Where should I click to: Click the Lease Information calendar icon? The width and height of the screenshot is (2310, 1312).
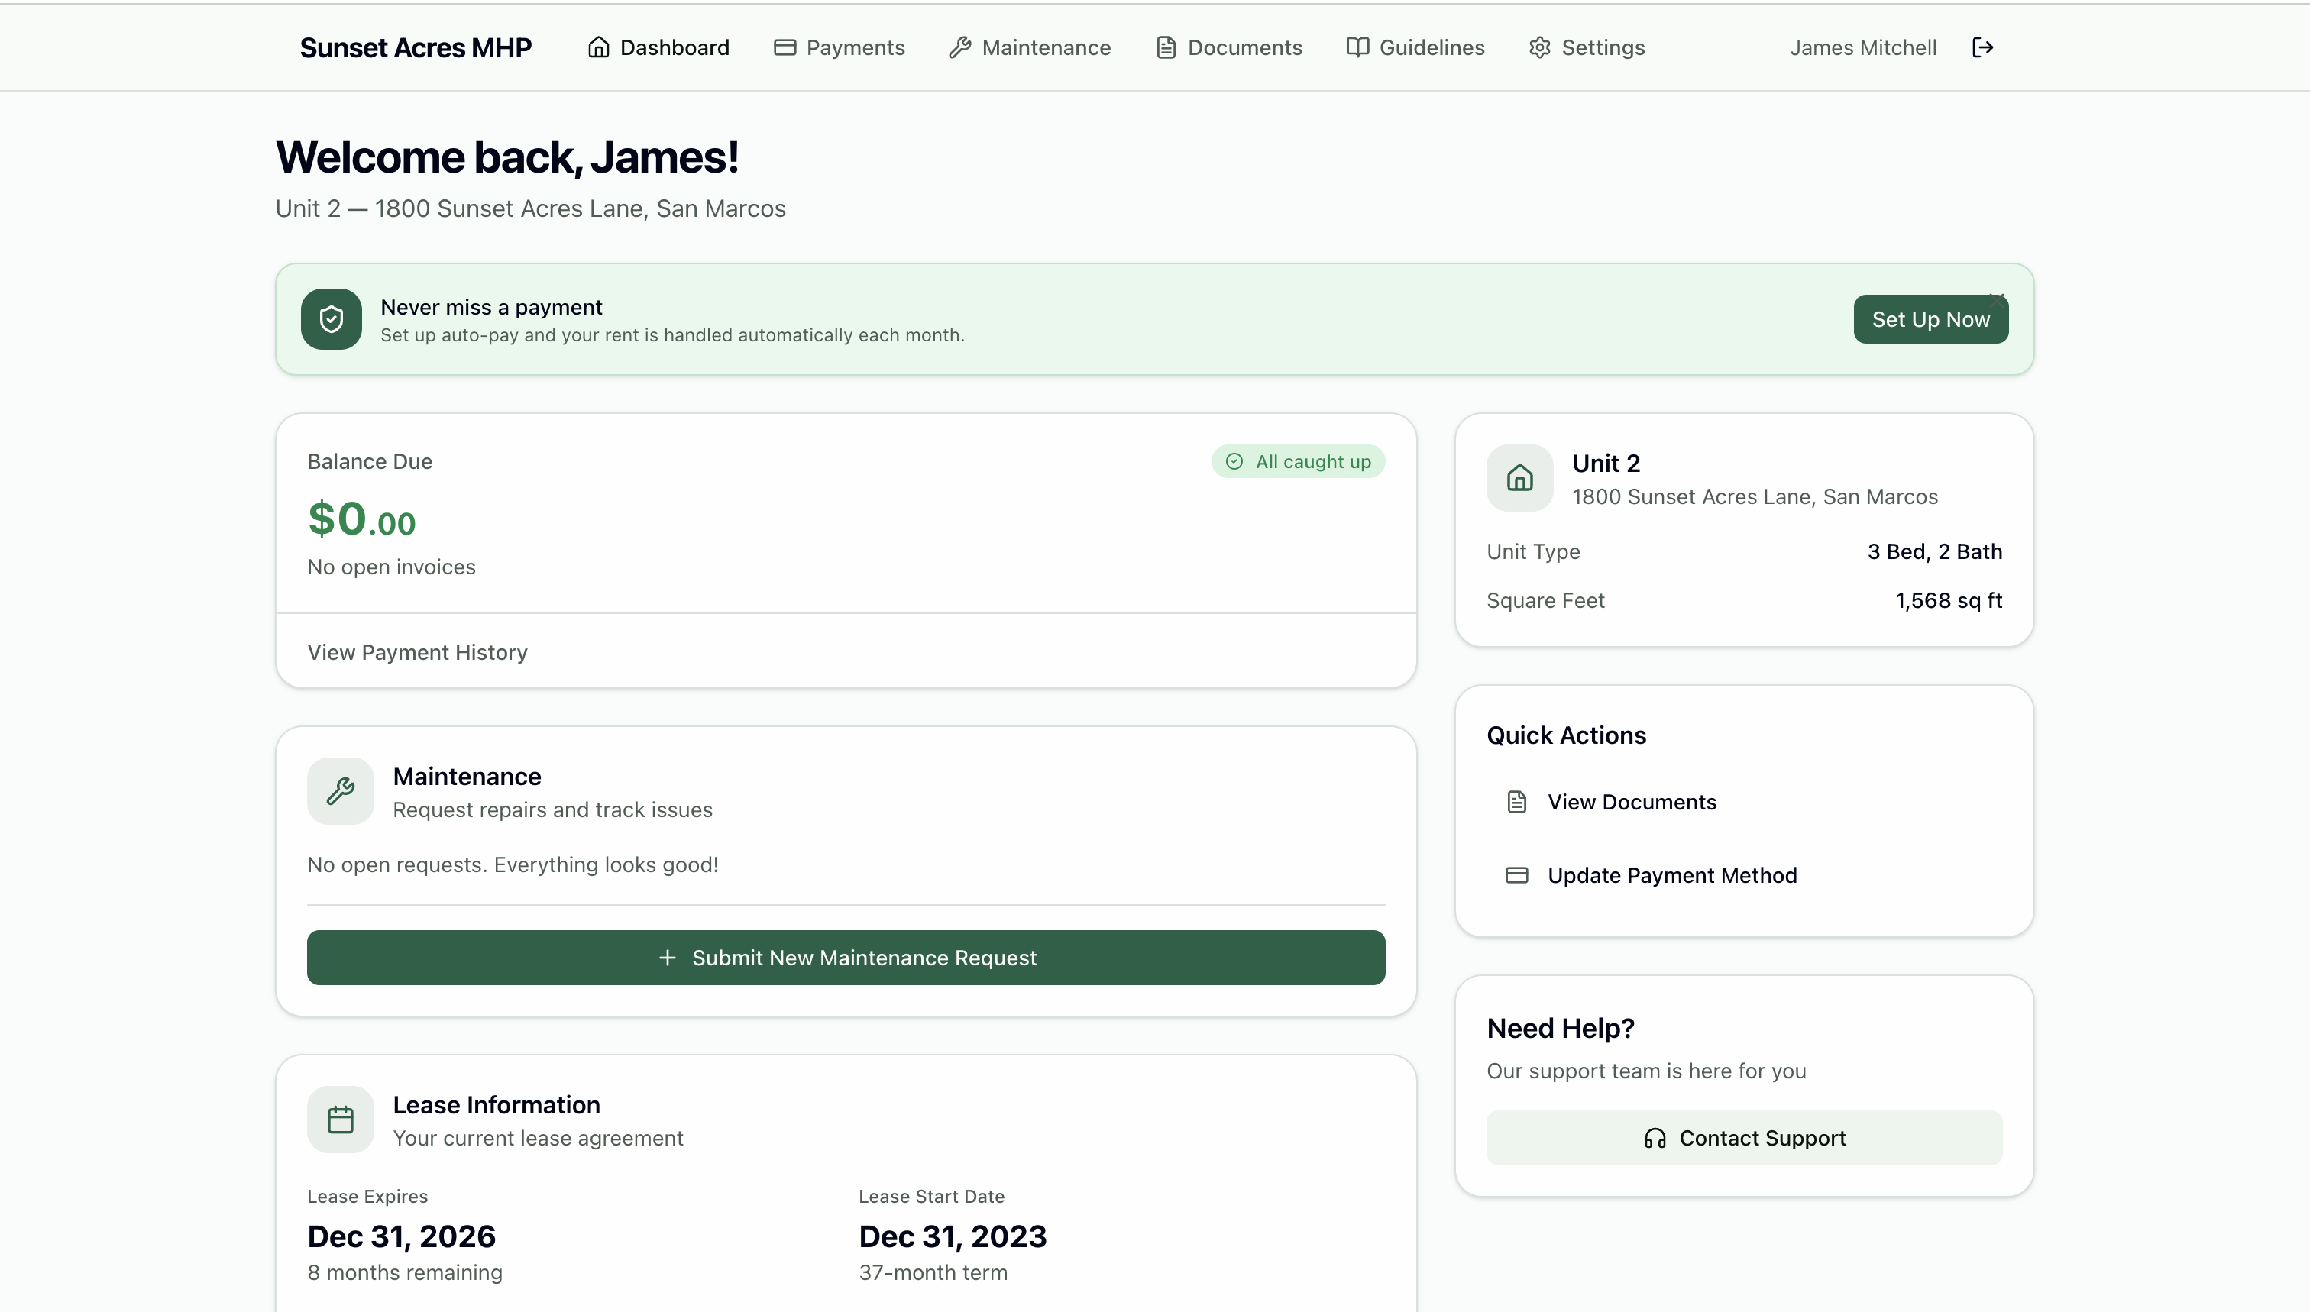tap(340, 1119)
